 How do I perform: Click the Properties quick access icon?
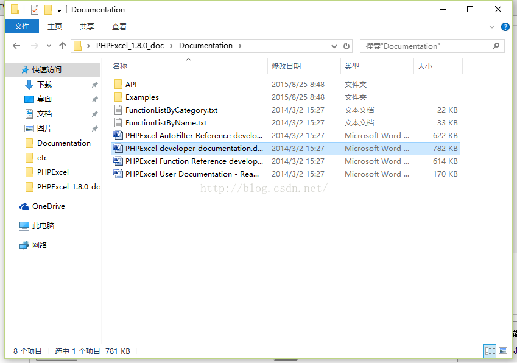tap(35, 10)
